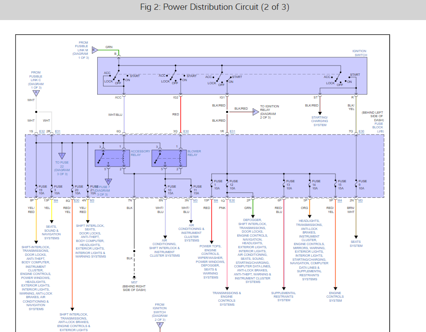The height and width of the screenshot is (332, 426).
Task: Open connector link M3 beside terminal 2N
Action: pyautogui.click(x=360, y=201)
